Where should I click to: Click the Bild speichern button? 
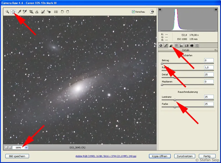coord(17,156)
